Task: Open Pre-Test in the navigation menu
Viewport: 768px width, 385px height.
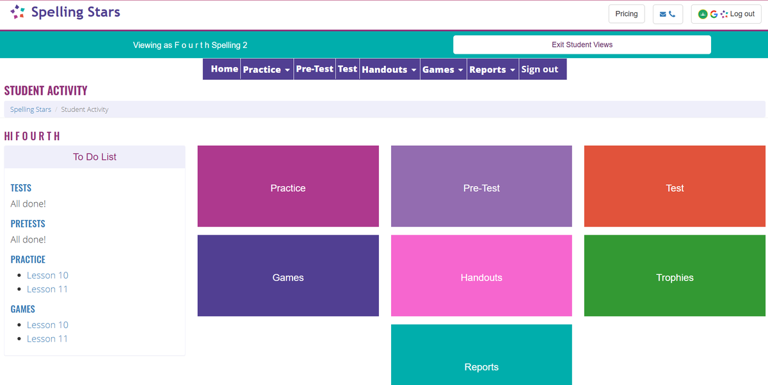Action: tap(314, 69)
